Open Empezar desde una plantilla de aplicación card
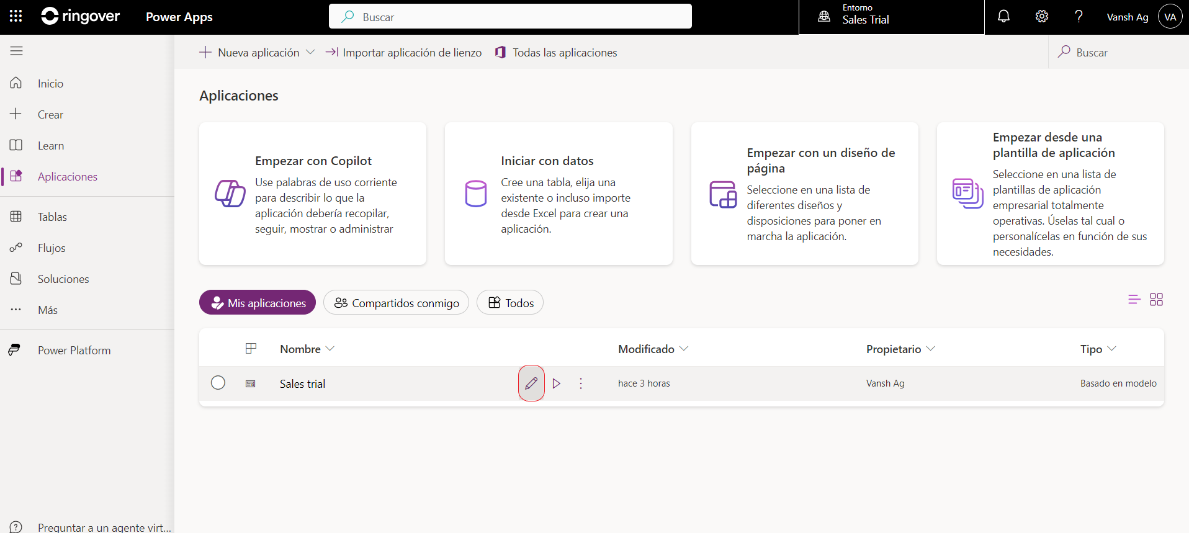 coord(1051,194)
